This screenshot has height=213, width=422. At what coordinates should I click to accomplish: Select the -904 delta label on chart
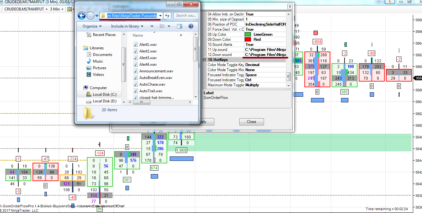[317, 42]
